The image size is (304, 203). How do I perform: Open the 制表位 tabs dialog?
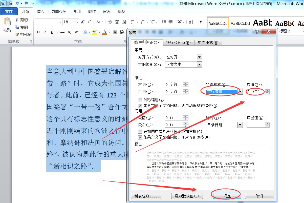146,195
